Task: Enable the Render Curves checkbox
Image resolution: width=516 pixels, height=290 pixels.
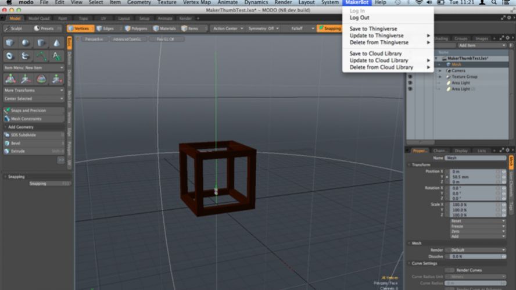Action: (450, 270)
